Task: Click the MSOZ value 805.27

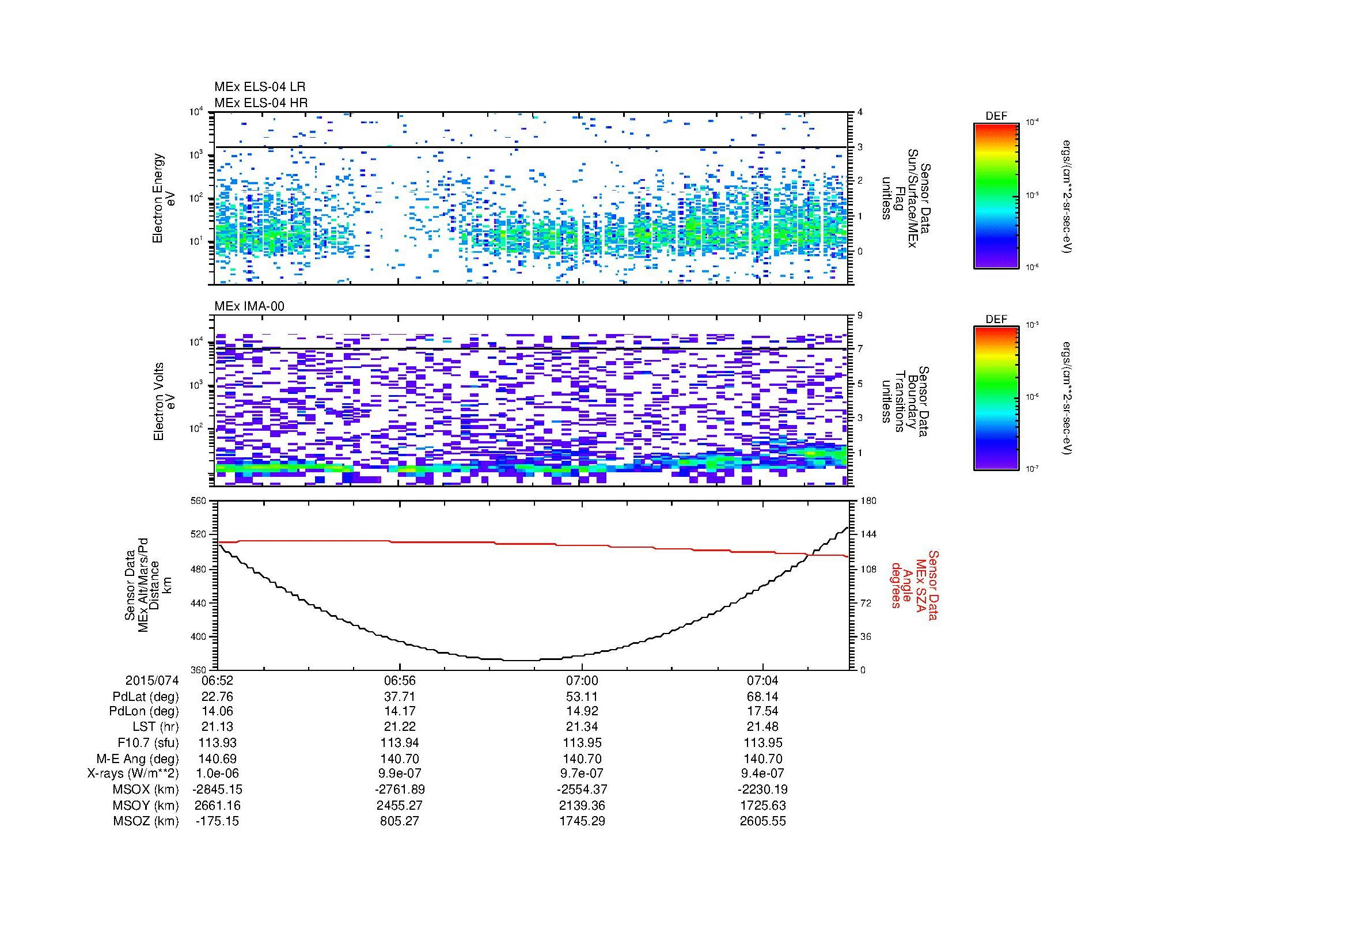Action: pyautogui.click(x=400, y=821)
